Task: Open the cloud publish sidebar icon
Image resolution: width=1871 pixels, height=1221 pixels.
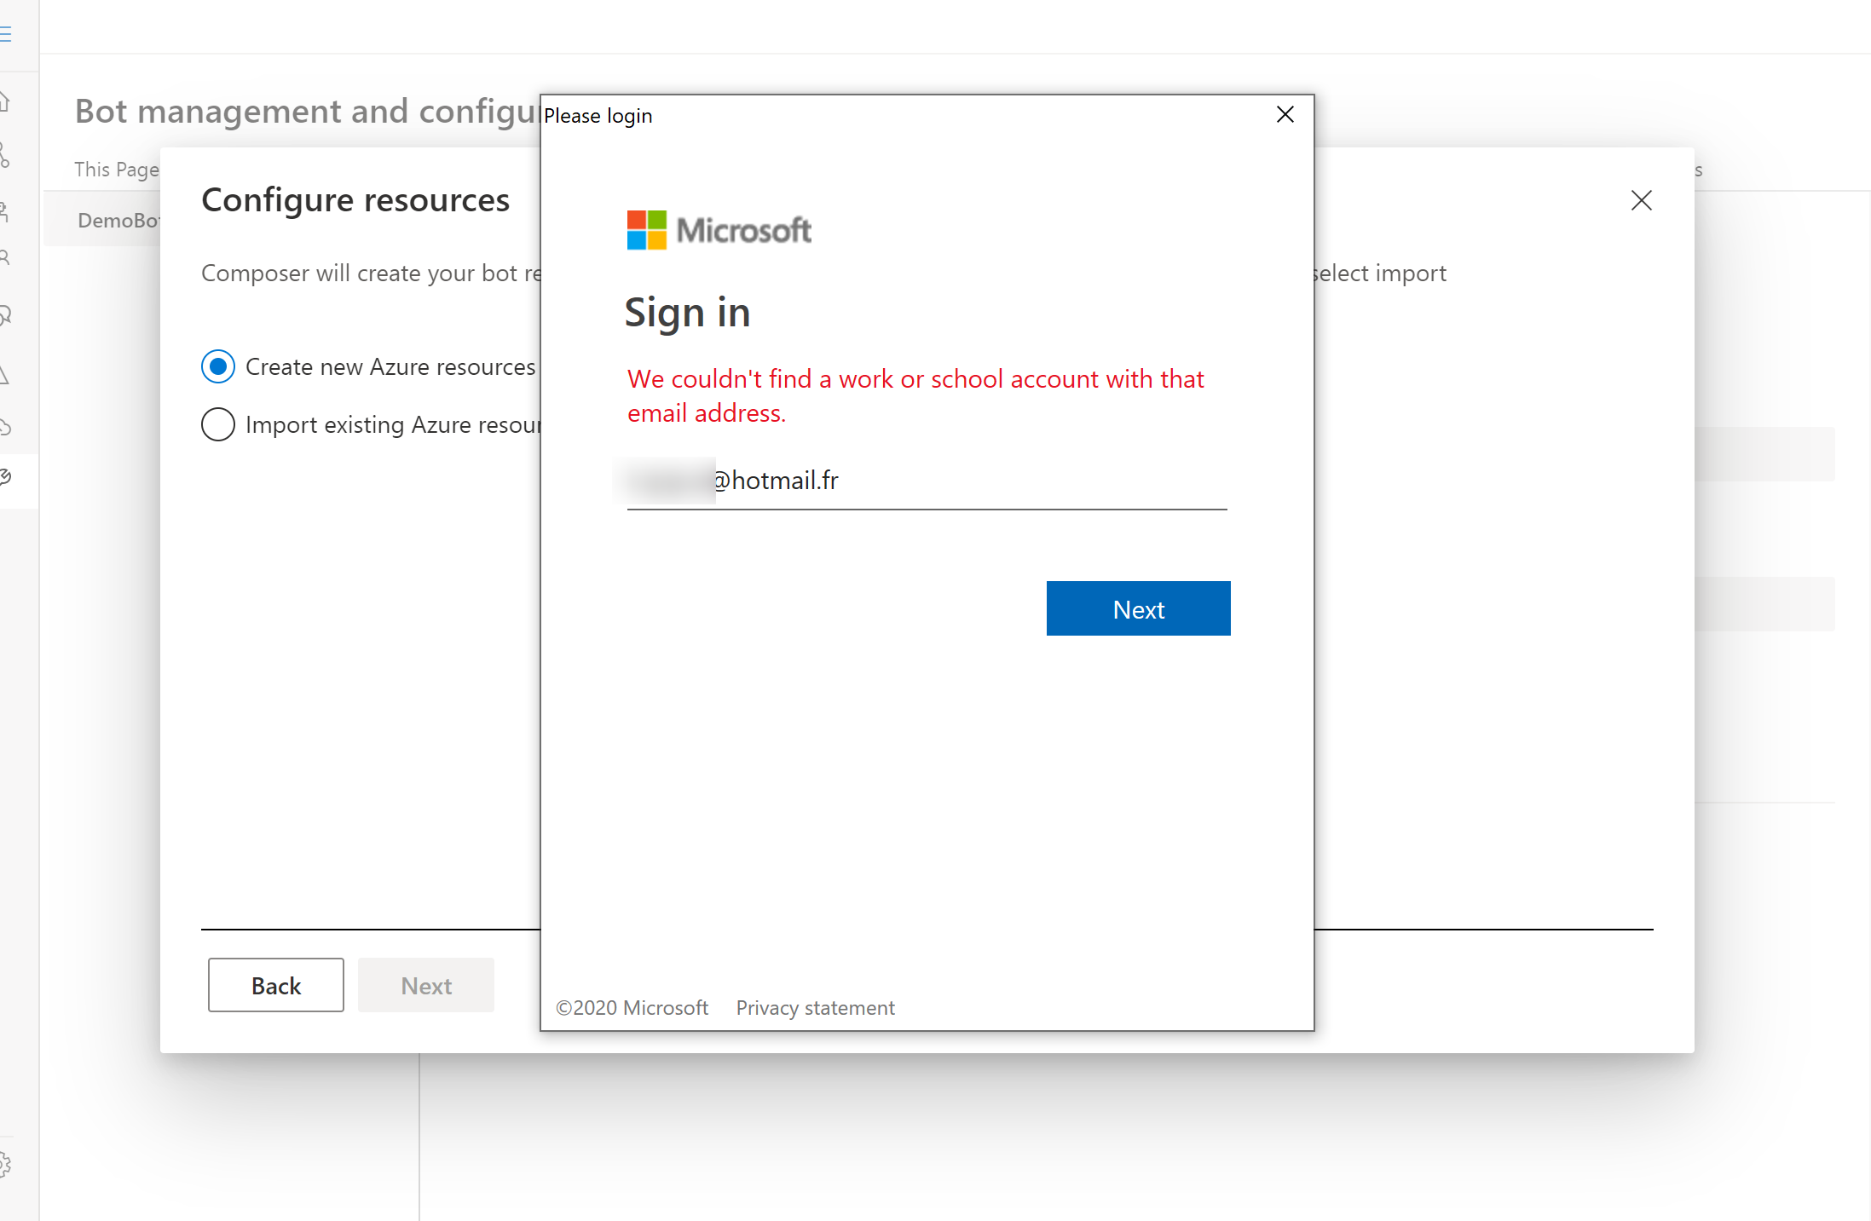Action: pyautogui.click(x=5, y=427)
